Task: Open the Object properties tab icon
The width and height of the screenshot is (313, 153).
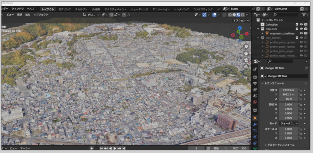Action: pos(255,118)
